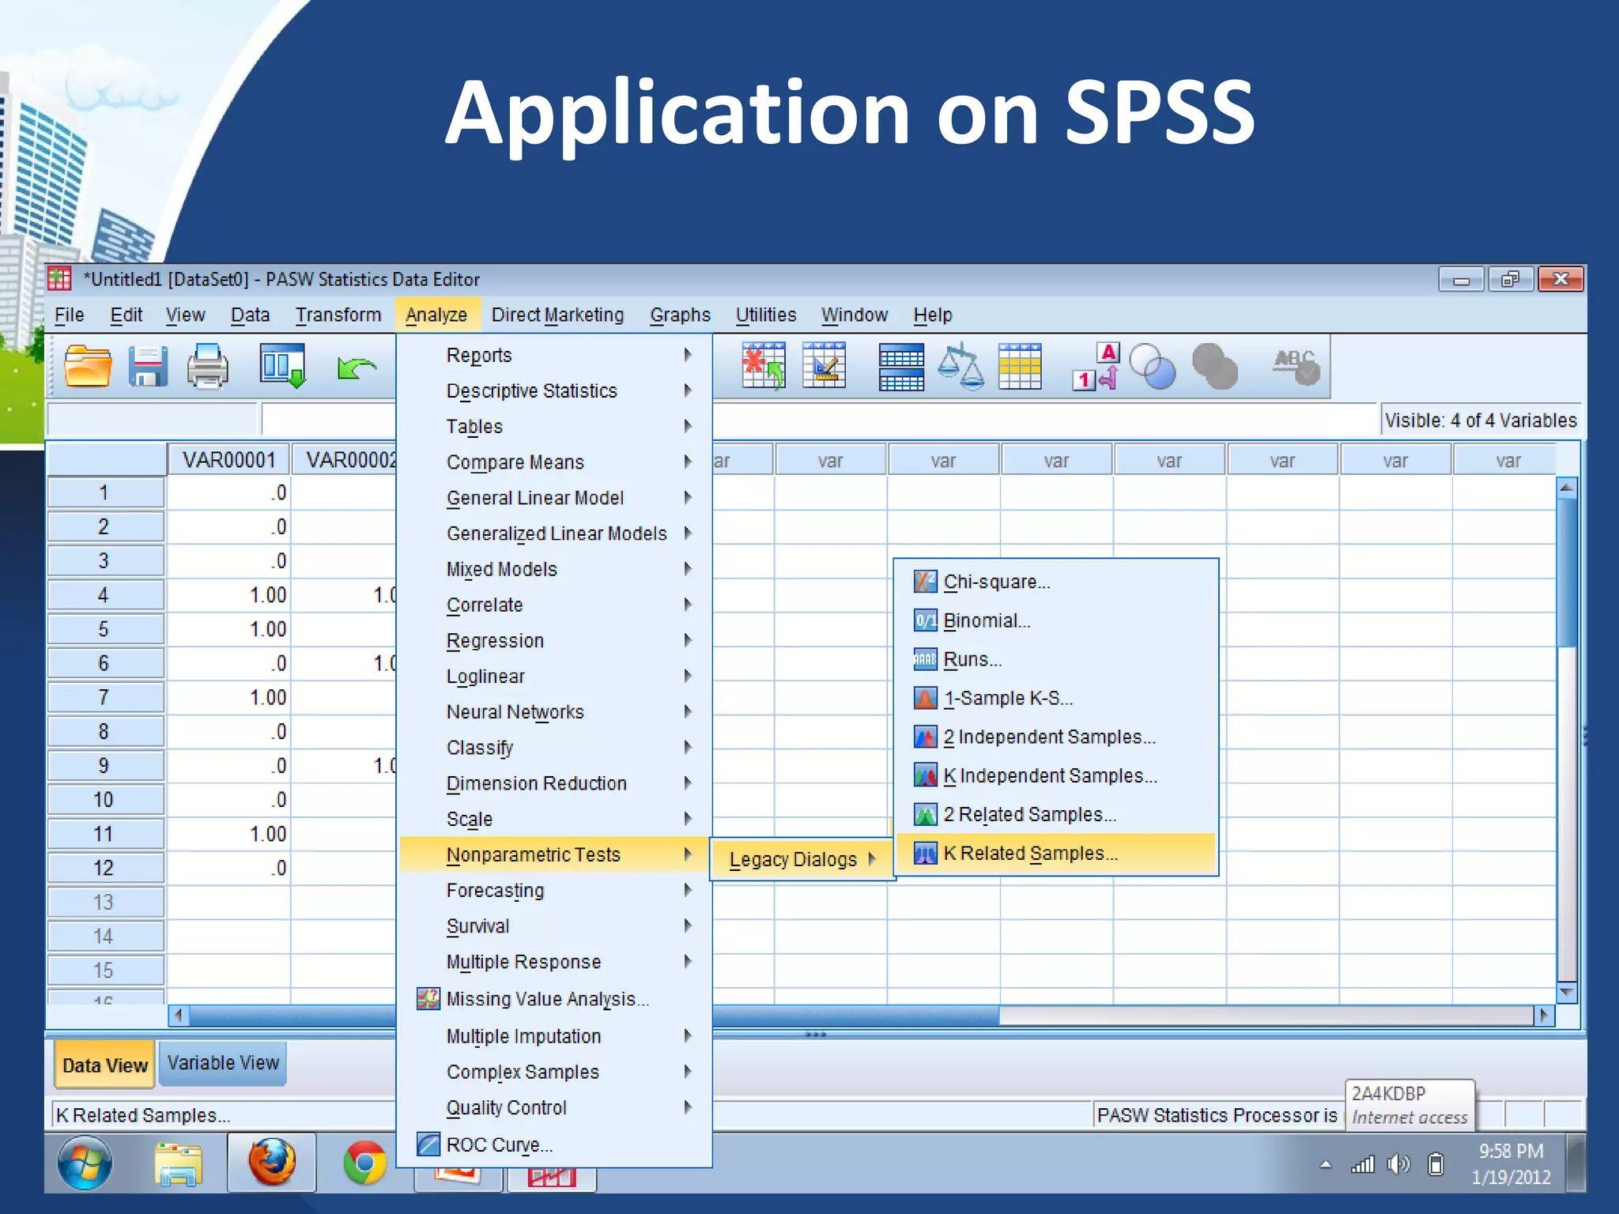Viewport: 1619px width, 1214px height.
Task: Open the File menu
Action: pos(69,315)
